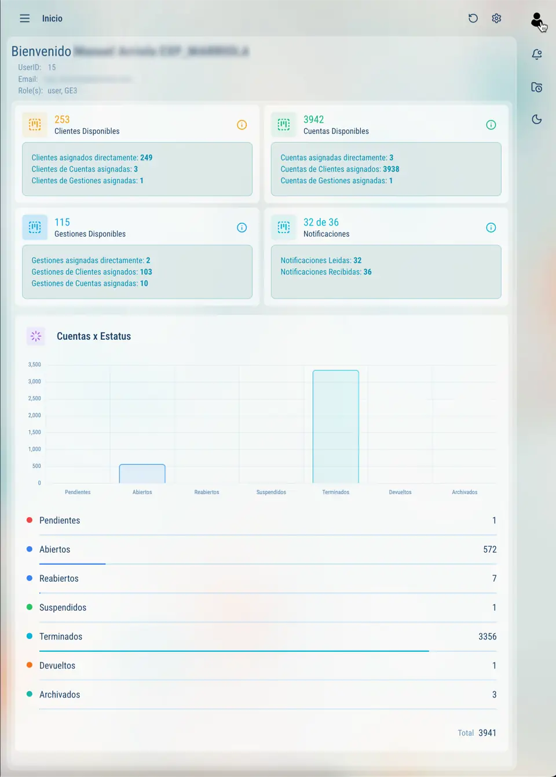Click the Cuentas x Estatus chart icon
The image size is (556, 777).
point(35,336)
